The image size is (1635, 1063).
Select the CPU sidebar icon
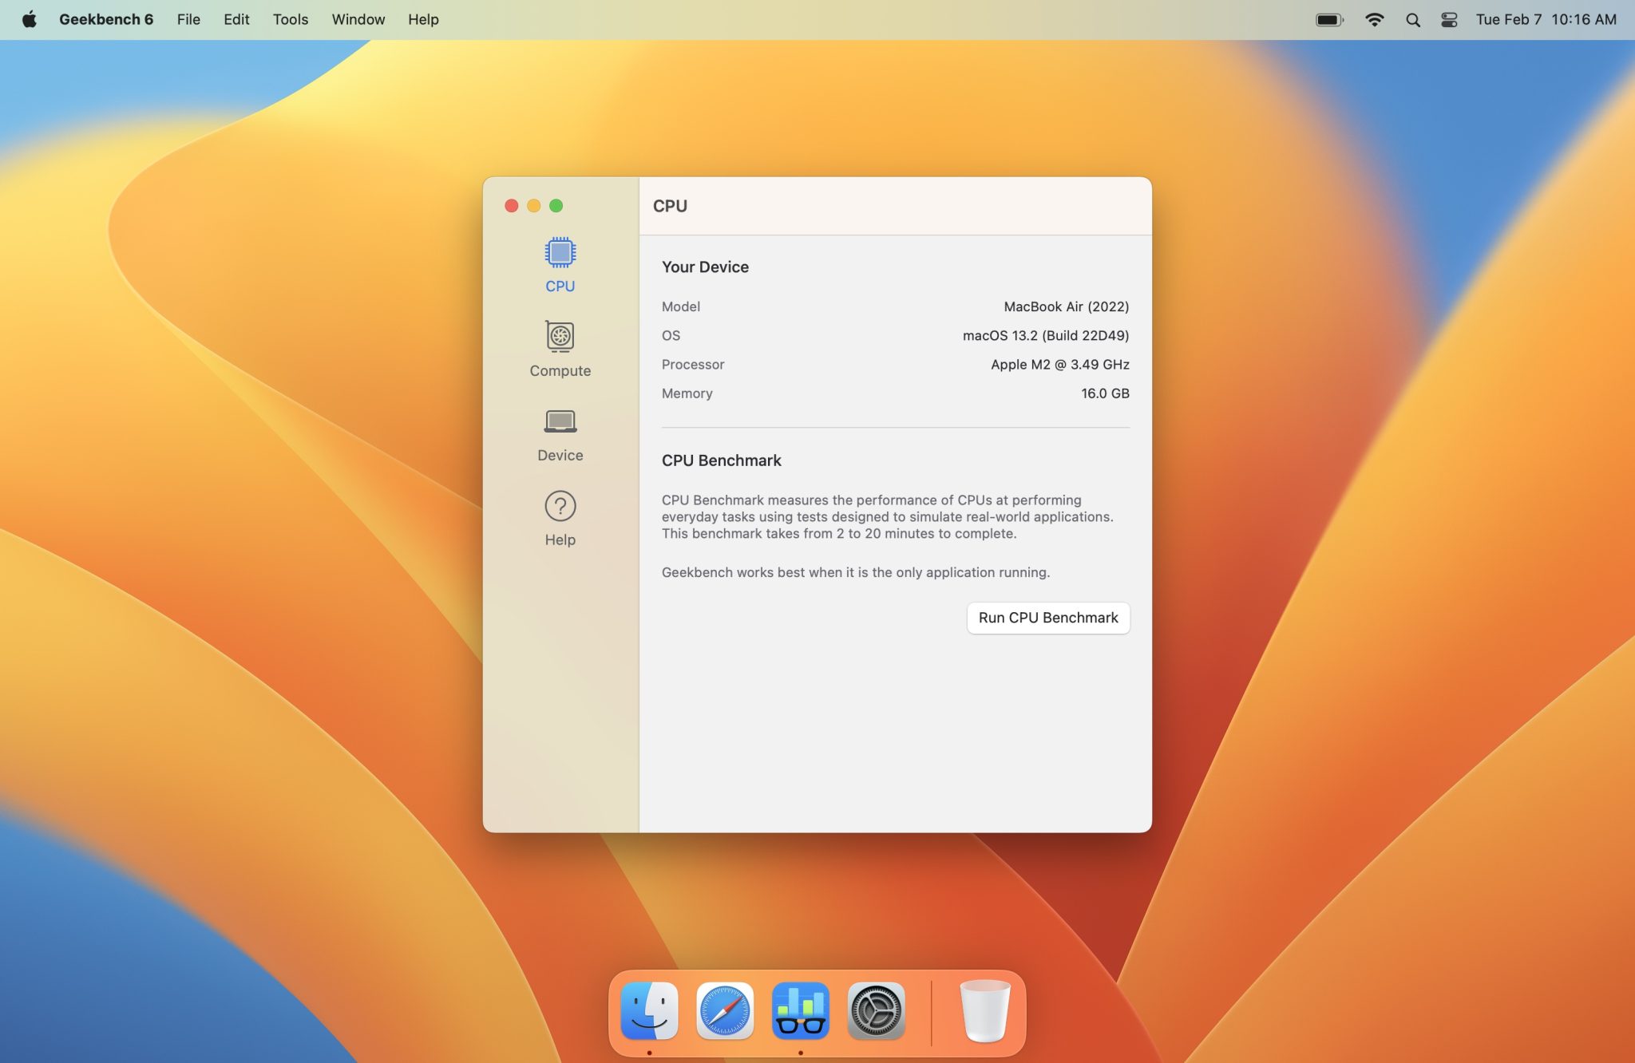click(x=560, y=264)
